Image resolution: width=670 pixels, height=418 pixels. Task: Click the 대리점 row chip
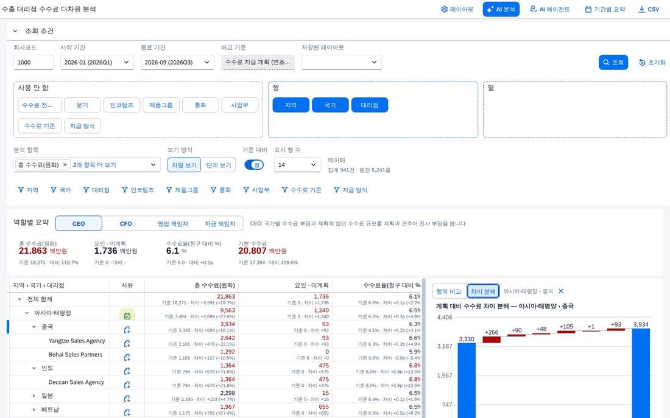pyautogui.click(x=370, y=105)
